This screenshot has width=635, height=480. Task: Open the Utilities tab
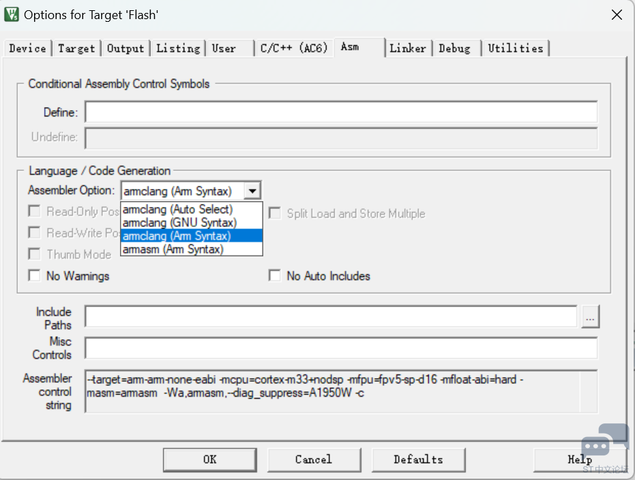click(516, 48)
